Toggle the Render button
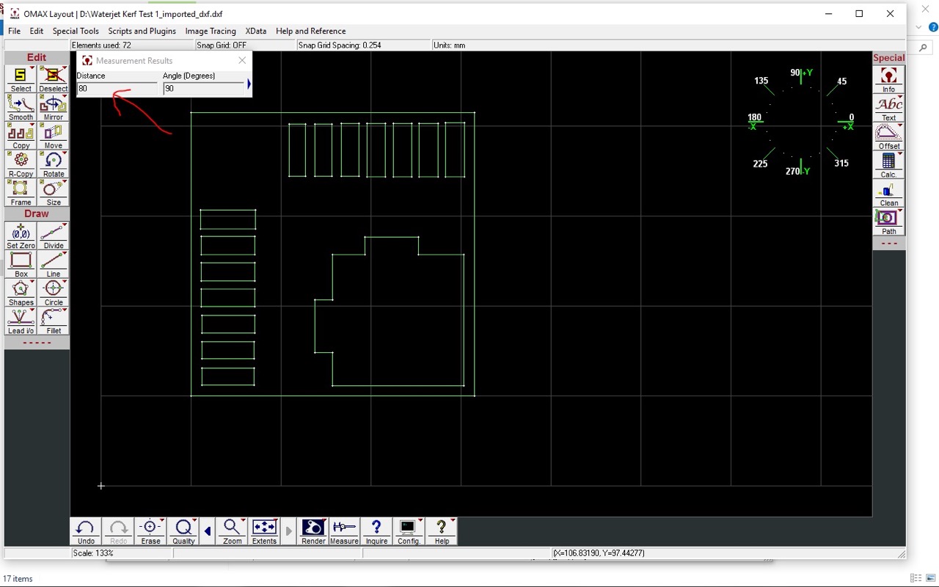 (313, 531)
